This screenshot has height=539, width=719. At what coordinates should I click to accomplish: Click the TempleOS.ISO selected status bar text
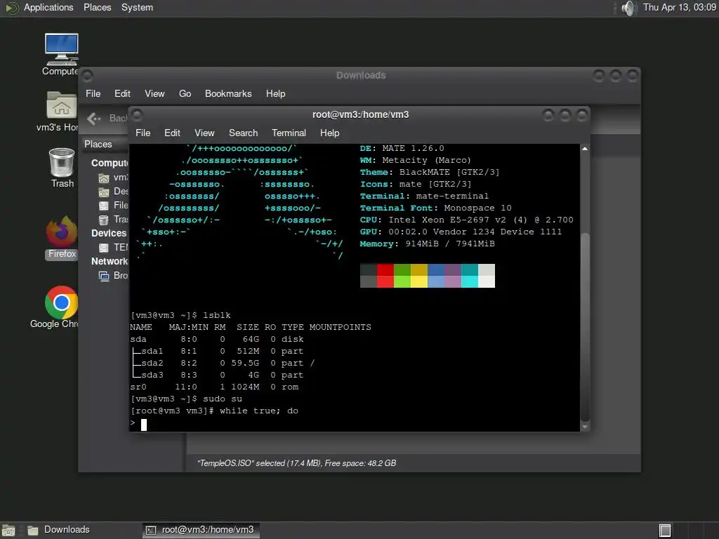tap(297, 463)
